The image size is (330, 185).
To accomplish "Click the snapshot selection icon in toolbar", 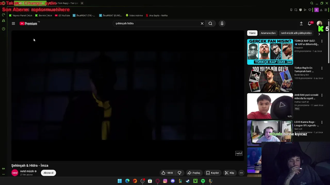I will pos(296,10).
